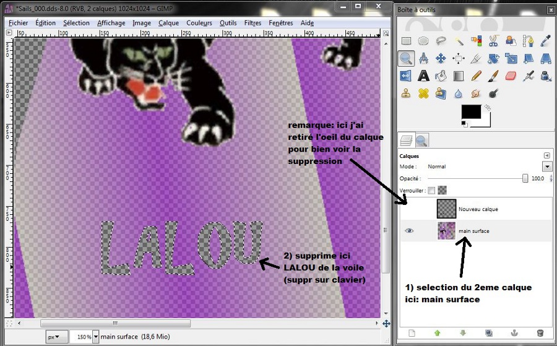Create a new layer button

(x=412, y=333)
